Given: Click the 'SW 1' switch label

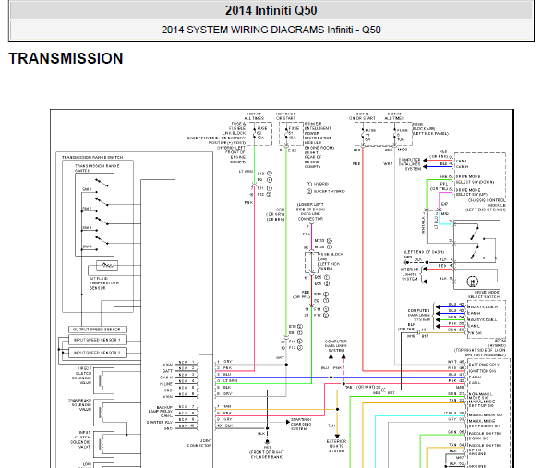Looking at the screenshot, I should (x=87, y=189).
